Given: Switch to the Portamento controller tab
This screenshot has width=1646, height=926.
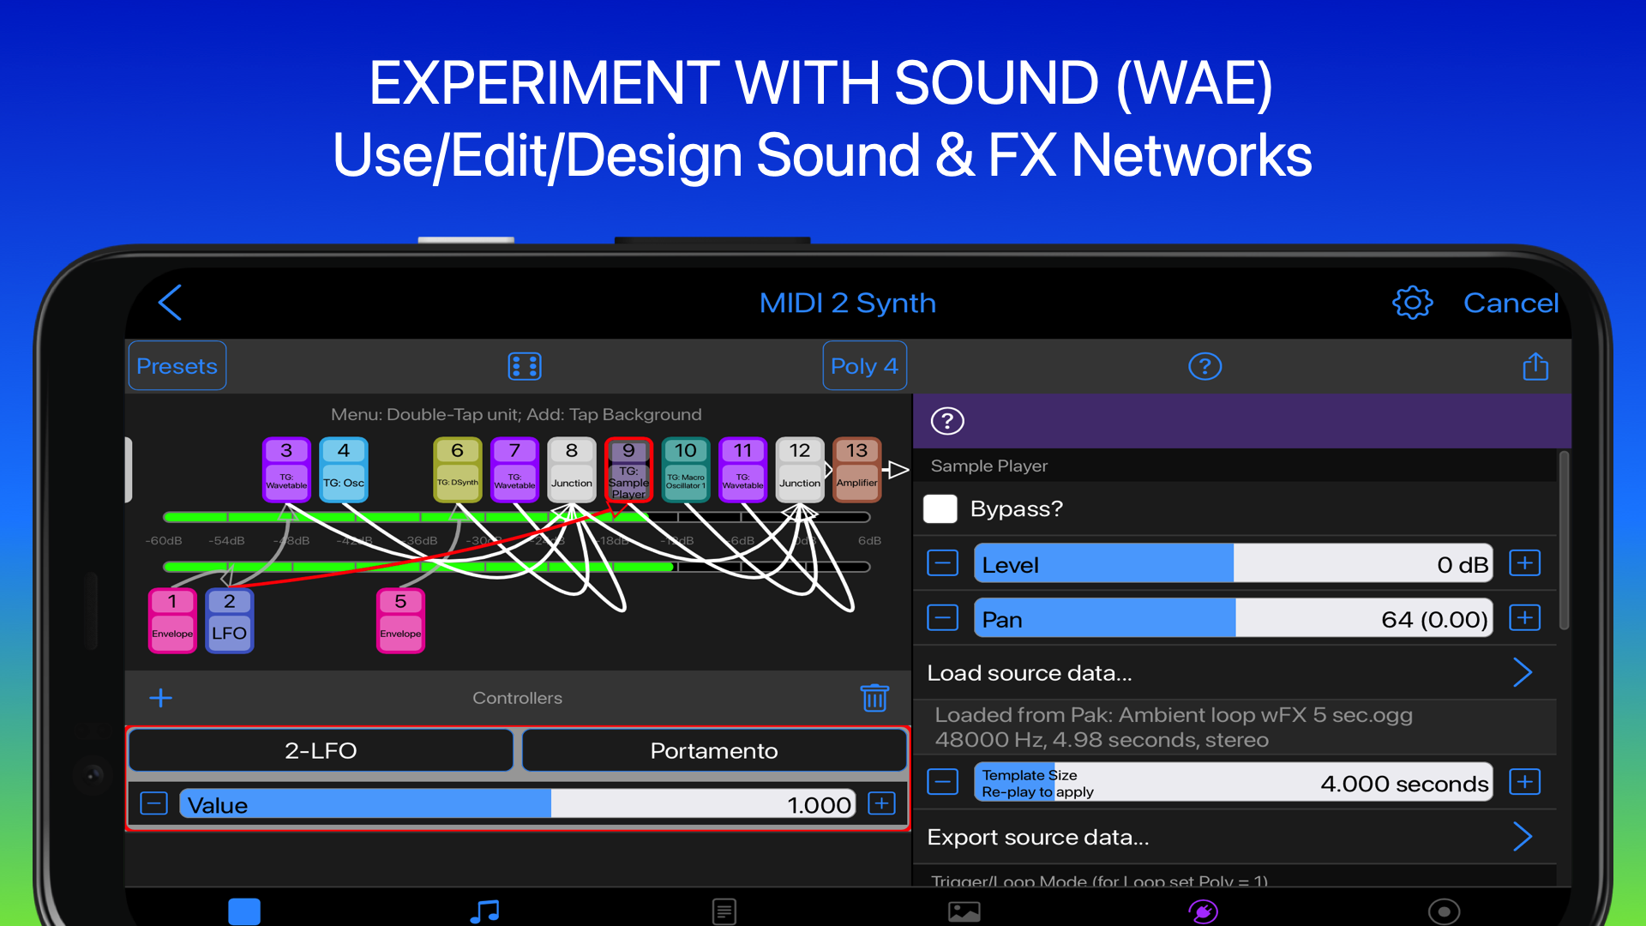Looking at the screenshot, I should pyautogui.click(x=713, y=750).
